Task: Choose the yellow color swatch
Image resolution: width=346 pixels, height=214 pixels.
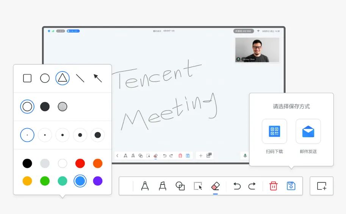Action: pyautogui.click(x=27, y=181)
